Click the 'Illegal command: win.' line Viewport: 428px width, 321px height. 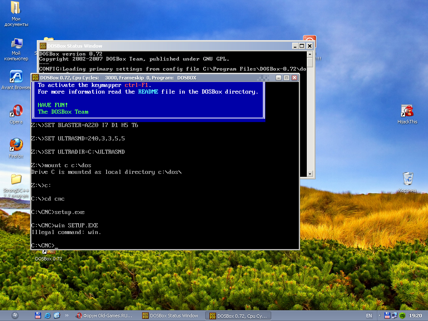click(x=66, y=232)
